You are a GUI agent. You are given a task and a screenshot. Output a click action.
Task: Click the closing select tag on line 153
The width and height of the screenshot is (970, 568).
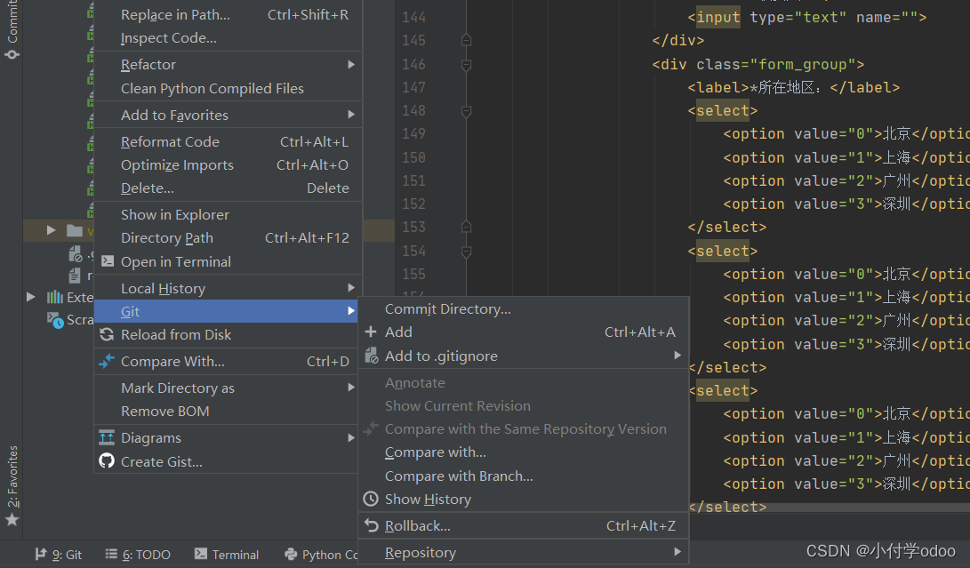click(727, 227)
